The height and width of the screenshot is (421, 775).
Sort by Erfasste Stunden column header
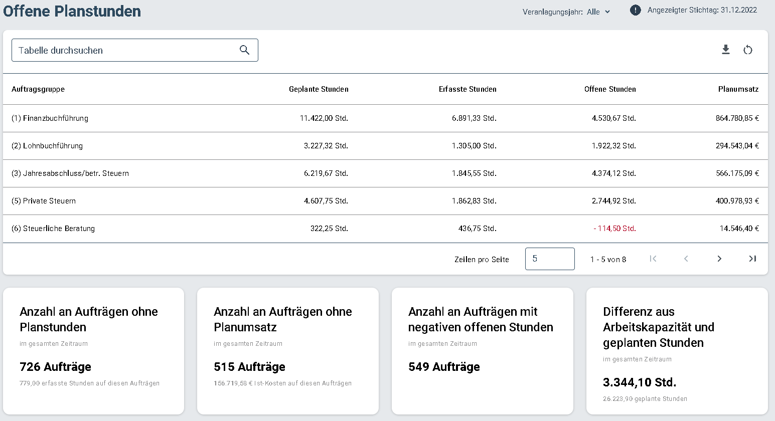point(468,89)
